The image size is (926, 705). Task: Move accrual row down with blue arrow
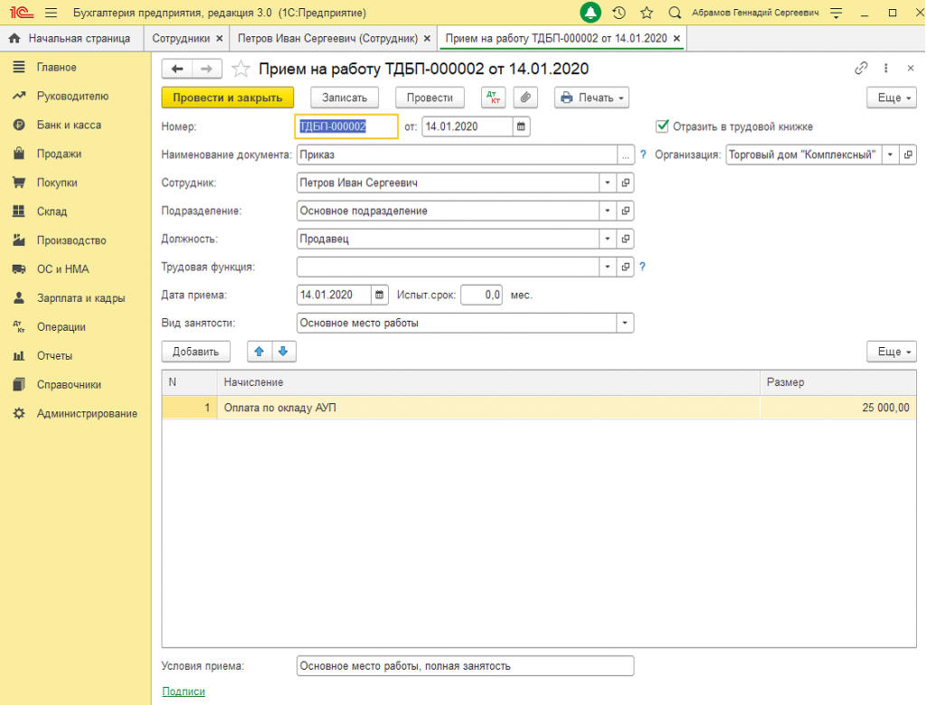(x=283, y=352)
